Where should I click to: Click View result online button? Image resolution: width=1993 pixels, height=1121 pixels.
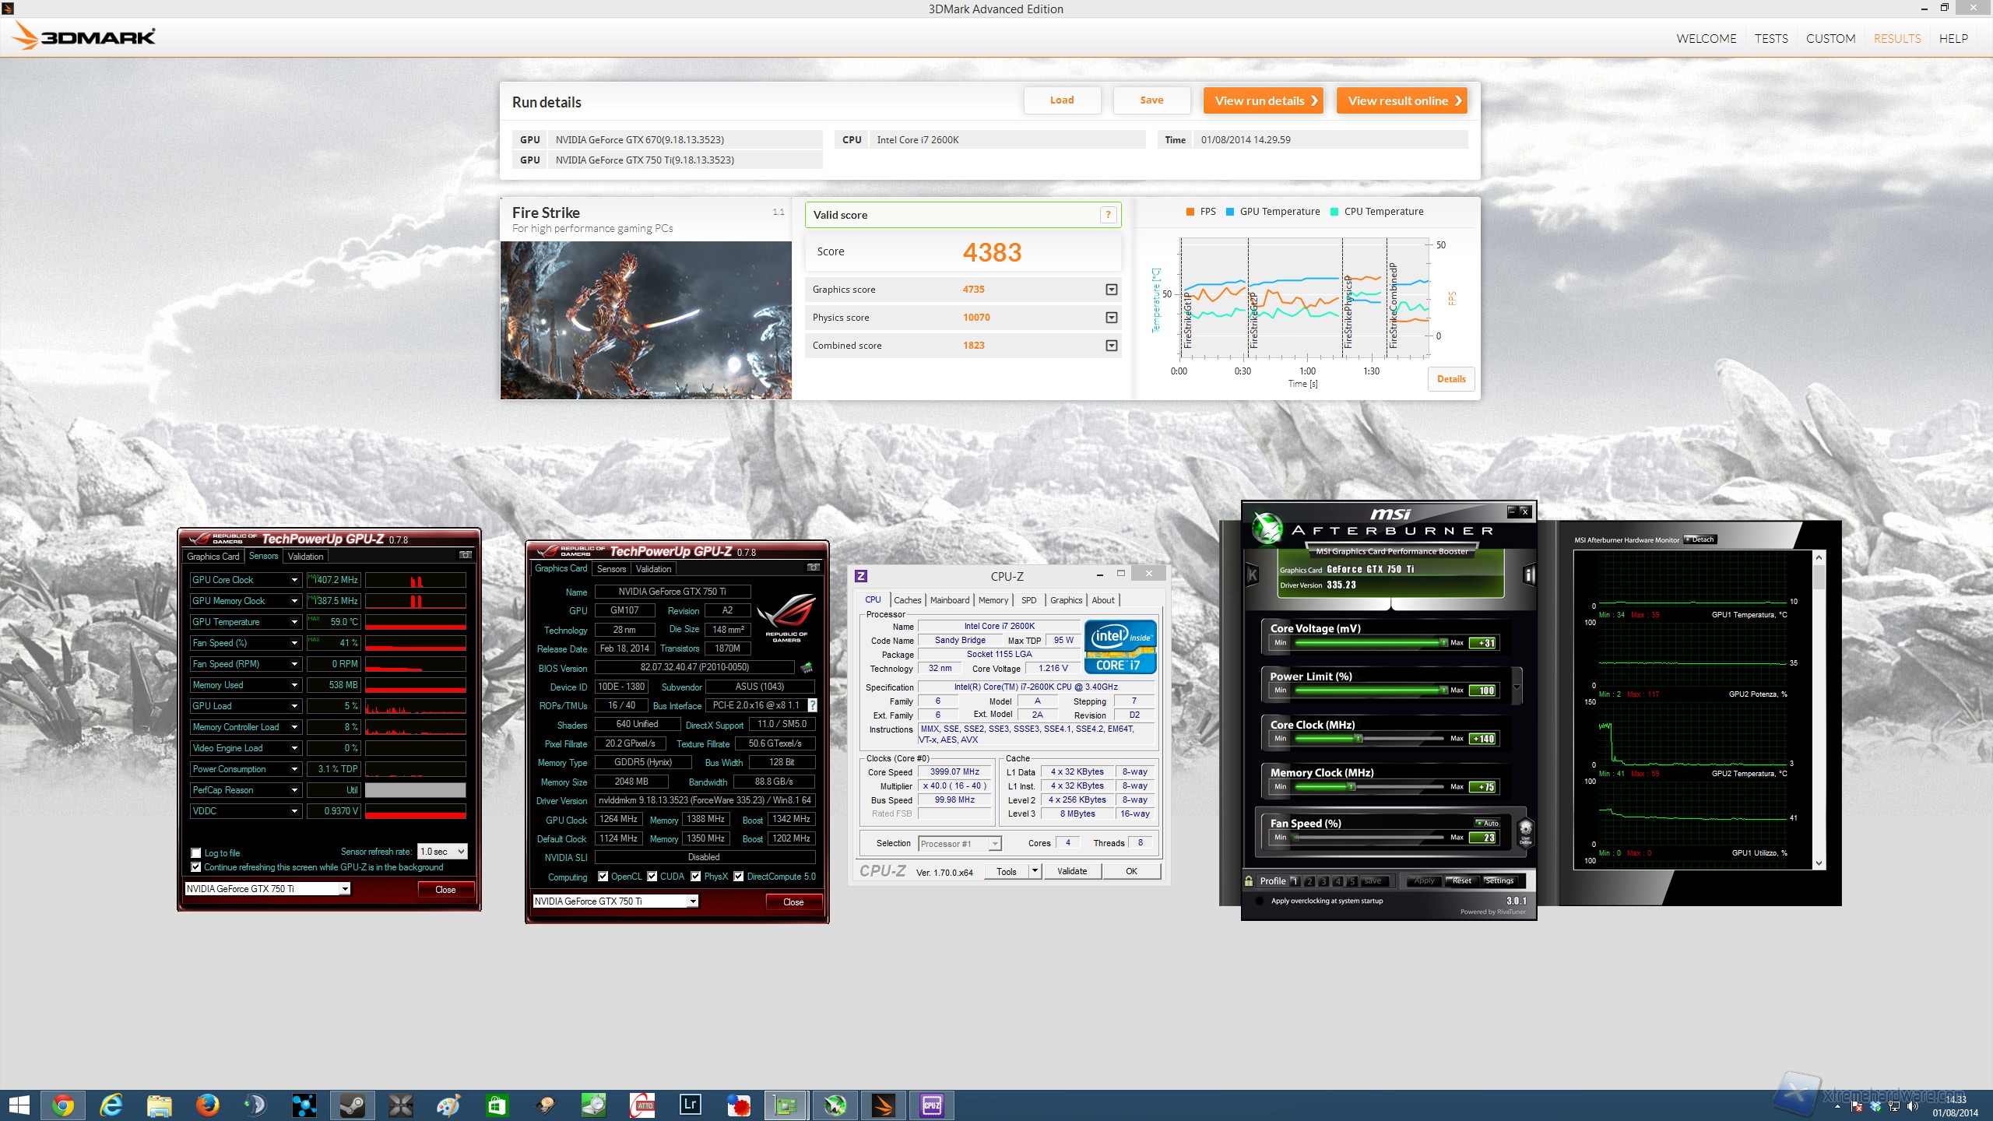(1402, 101)
